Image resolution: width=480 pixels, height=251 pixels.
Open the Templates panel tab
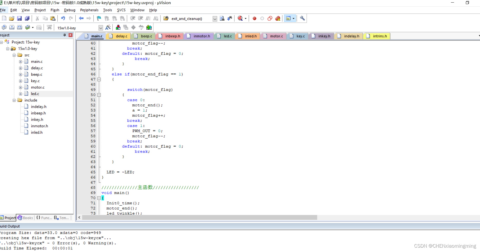[61, 218]
